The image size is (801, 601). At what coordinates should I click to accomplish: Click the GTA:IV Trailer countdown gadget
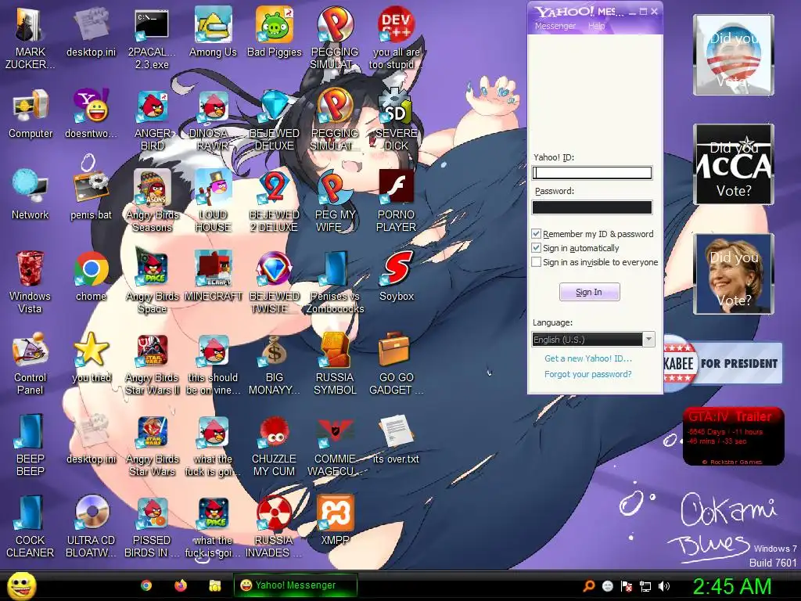[x=733, y=436]
